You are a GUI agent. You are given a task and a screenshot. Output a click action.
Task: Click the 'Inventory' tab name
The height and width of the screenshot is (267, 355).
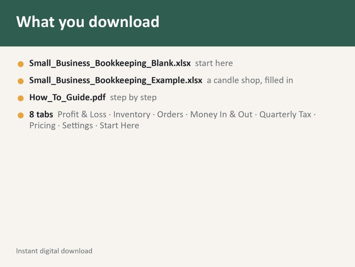point(132,115)
